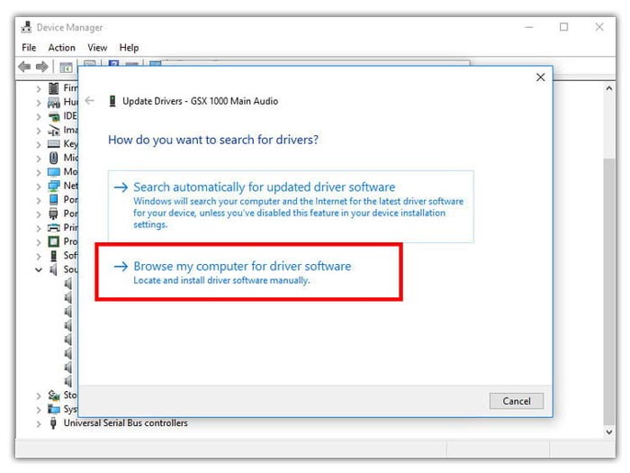Image resolution: width=630 pixels, height=473 pixels.
Task: Select the speaker icon beside 'Sou'
Action: click(53, 269)
